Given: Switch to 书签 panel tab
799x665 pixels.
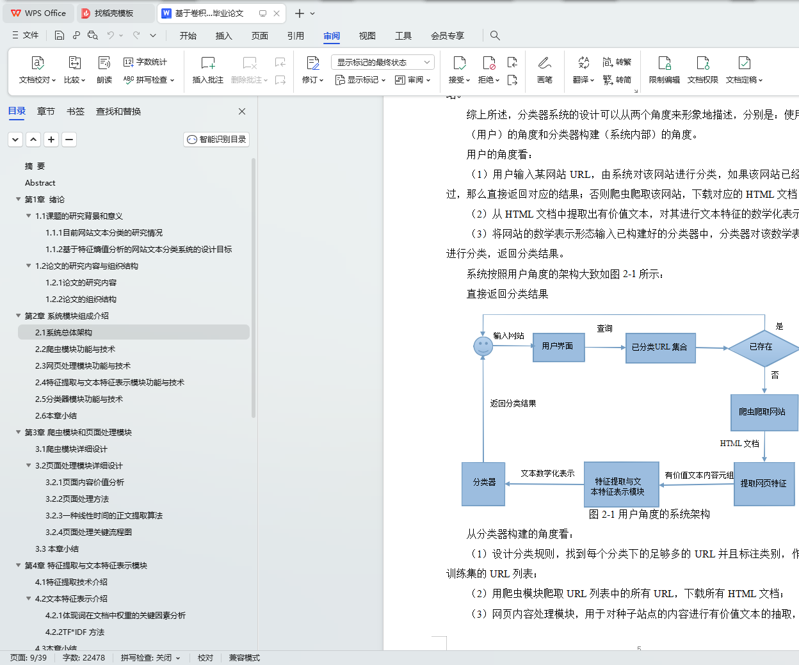Looking at the screenshot, I should tap(76, 111).
